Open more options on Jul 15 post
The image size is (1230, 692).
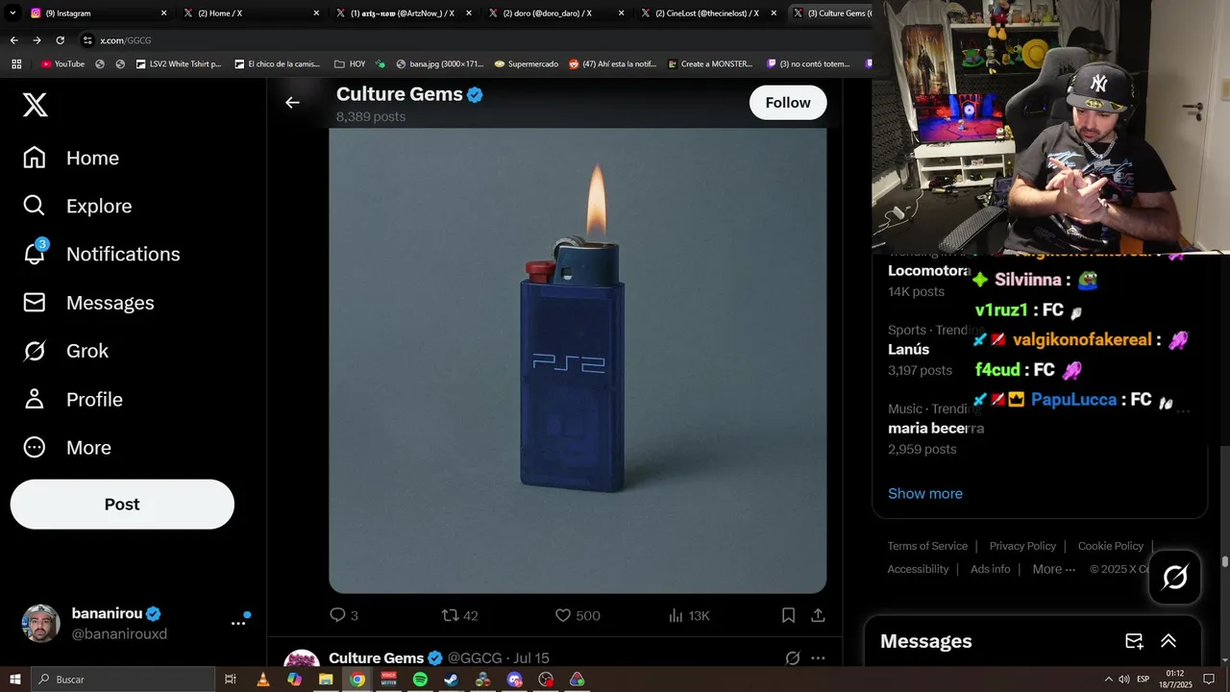click(818, 658)
